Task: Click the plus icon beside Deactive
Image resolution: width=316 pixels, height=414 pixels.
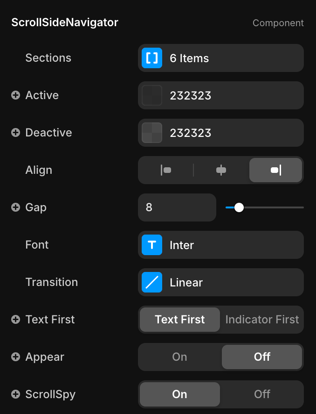Action: click(x=15, y=133)
